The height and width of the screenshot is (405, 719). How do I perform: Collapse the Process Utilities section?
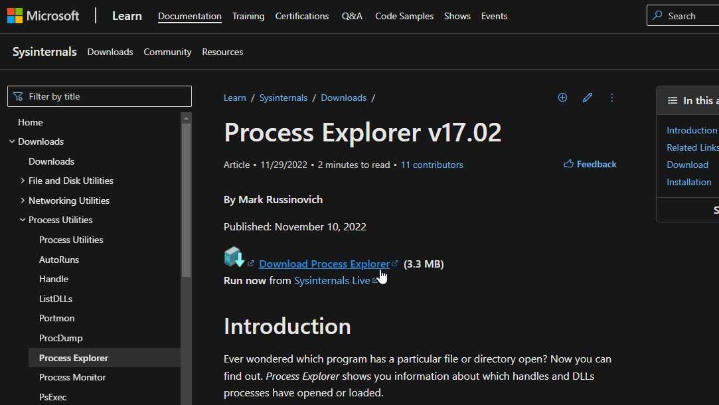point(23,220)
